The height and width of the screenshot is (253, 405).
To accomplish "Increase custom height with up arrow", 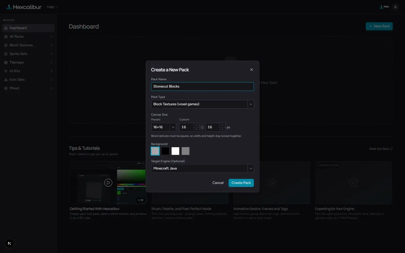I will point(222,125).
